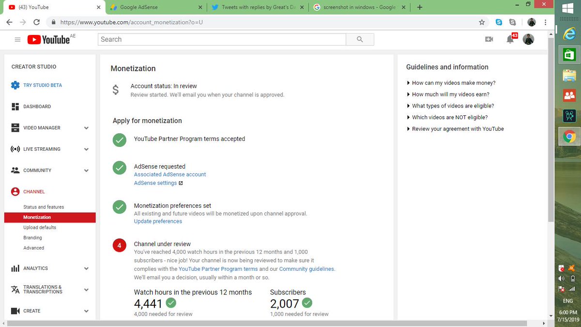Click the browser address bar URL
Screen dimensions: 581x327
coord(131,22)
